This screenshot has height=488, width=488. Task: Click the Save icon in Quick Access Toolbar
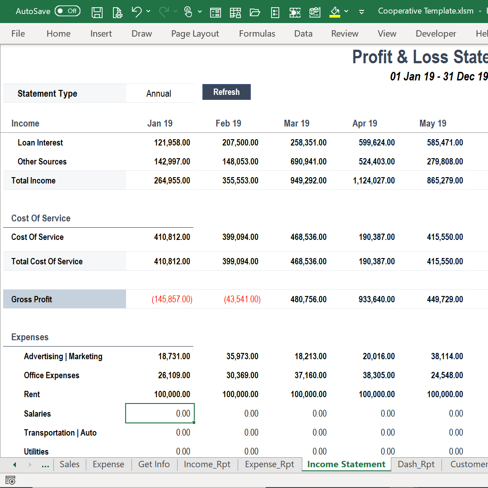(x=97, y=12)
